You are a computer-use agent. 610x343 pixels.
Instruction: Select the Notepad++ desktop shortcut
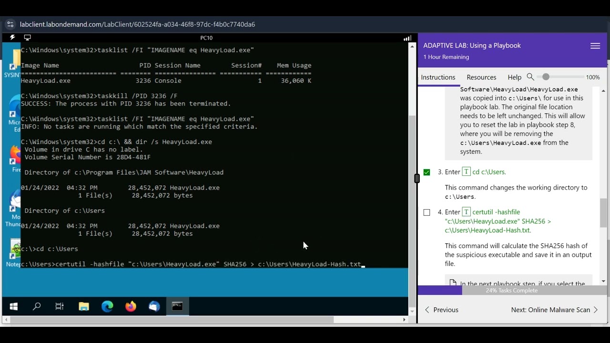[13, 252]
